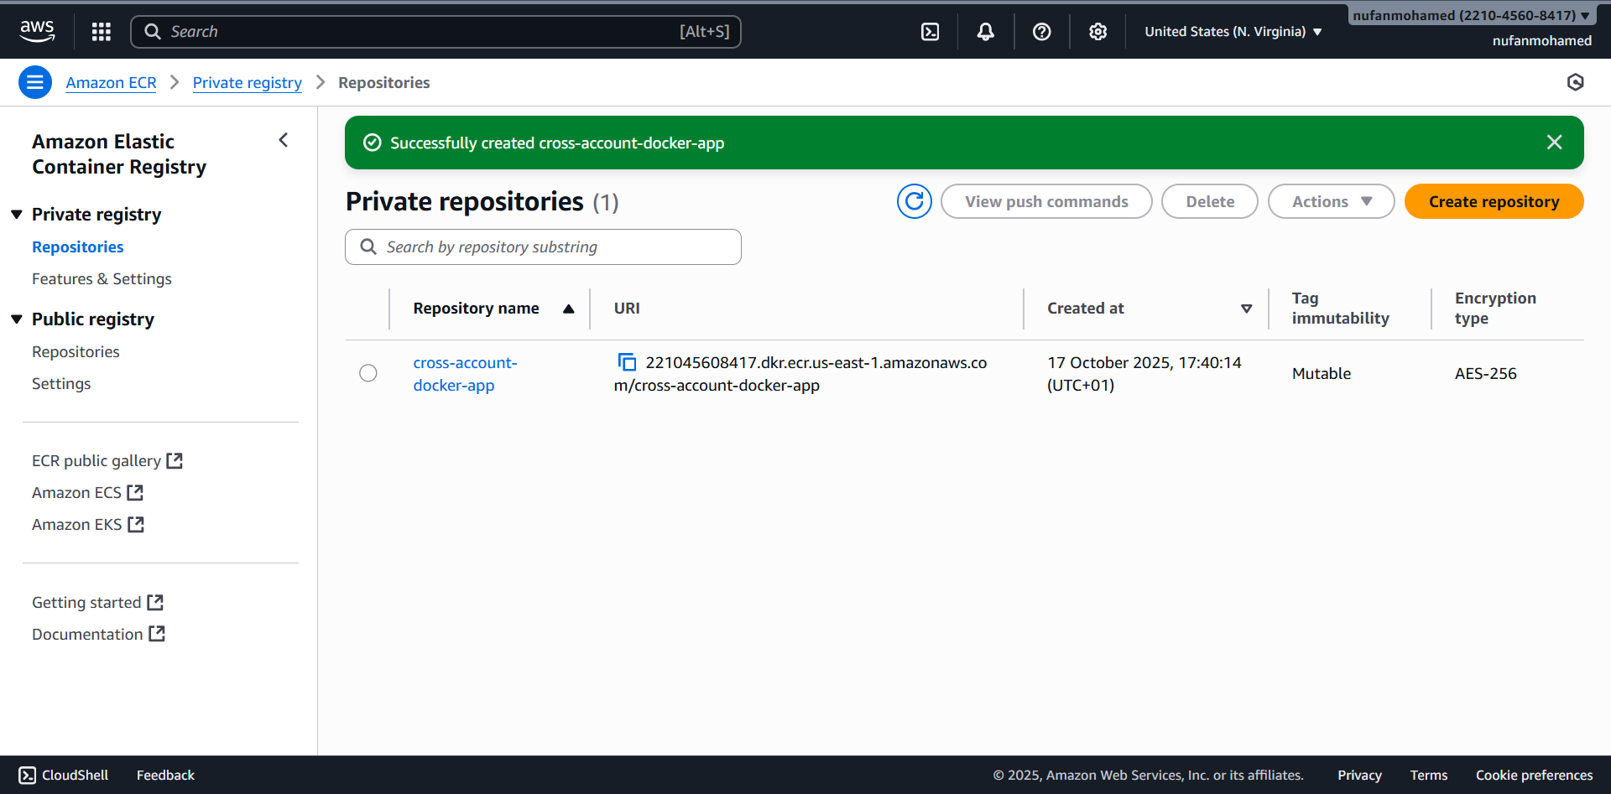Click the green success checkmark icon
Image resolution: width=1611 pixels, height=794 pixels.
373,143
